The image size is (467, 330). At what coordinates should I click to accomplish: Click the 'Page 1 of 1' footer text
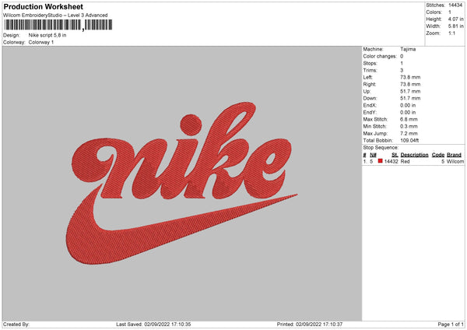tap(451, 324)
